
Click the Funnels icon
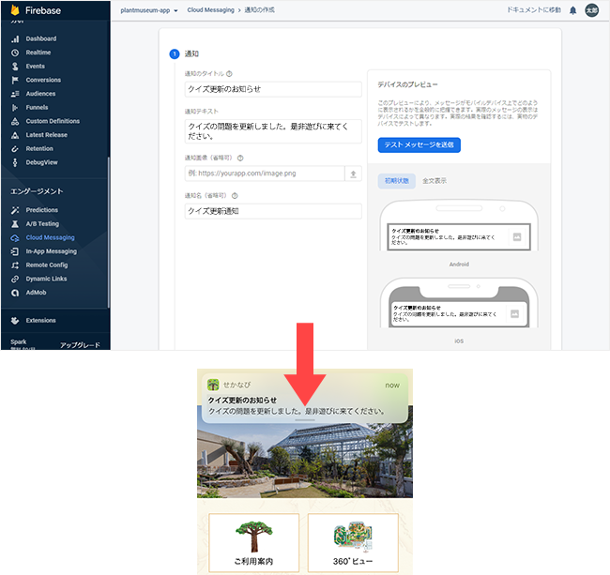pos(15,108)
